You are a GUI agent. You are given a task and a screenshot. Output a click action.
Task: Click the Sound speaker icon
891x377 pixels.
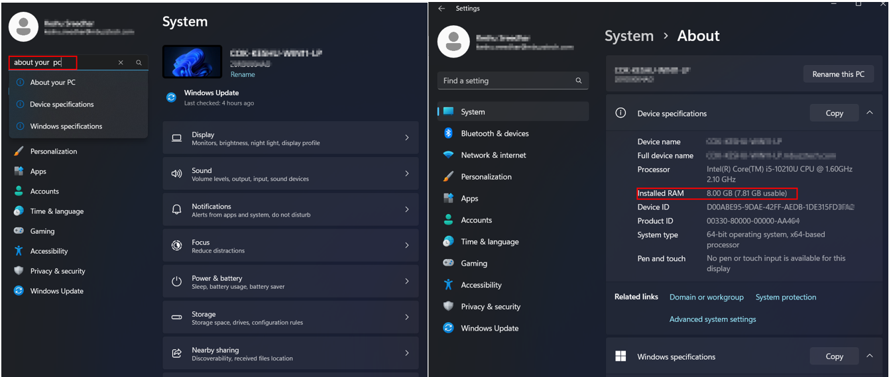click(x=176, y=174)
